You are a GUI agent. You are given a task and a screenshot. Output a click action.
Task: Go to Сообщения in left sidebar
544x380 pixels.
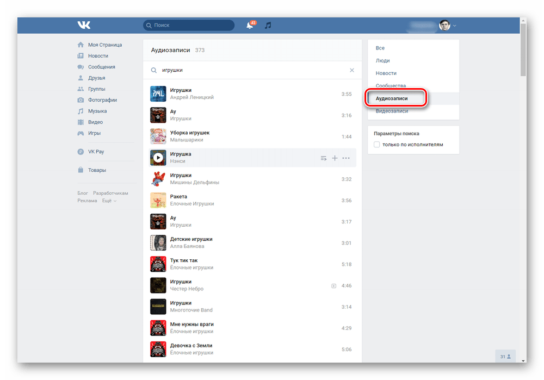(101, 67)
